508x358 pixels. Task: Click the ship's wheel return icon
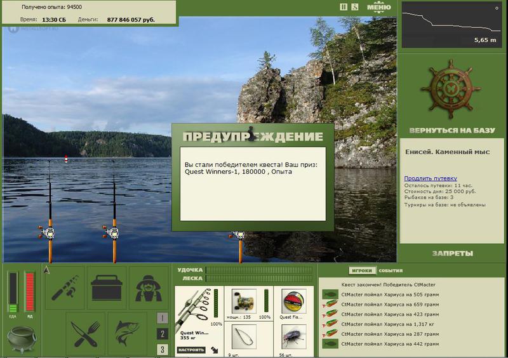click(451, 89)
